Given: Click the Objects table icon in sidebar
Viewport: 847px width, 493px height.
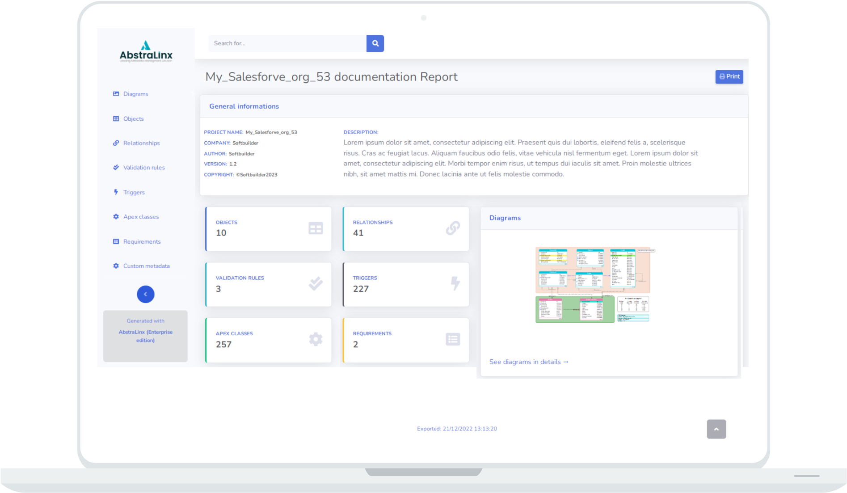Looking at the screenshot, I should 116,119.
